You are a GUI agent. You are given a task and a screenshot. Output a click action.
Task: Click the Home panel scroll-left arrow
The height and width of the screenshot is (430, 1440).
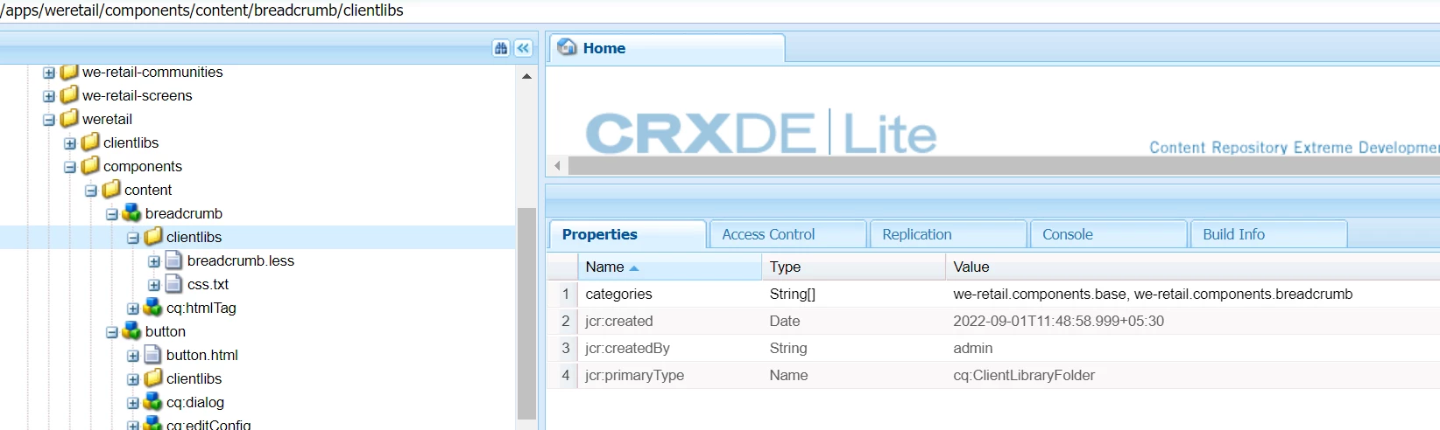tap(557, 165)
